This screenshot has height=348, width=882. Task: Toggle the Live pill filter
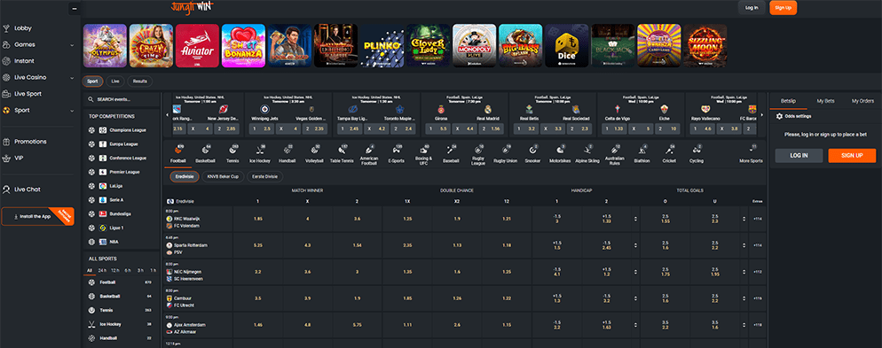[x=115, y=81]
